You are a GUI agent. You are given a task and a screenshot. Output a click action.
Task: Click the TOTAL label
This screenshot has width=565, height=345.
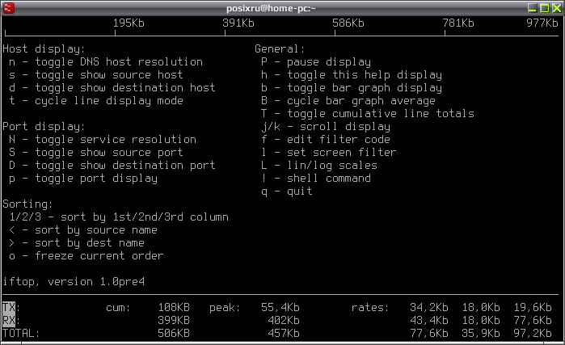coord(19,334)
